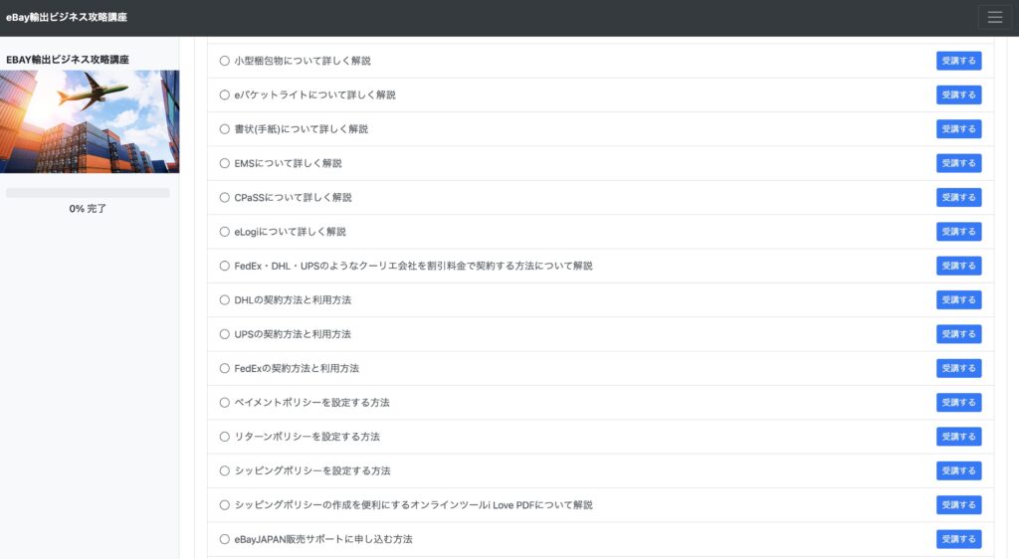Open lesson about i Love PDF online tool
Image resolution: width=1019 pixels, height=559 pixels.
(x=413, y=505)
